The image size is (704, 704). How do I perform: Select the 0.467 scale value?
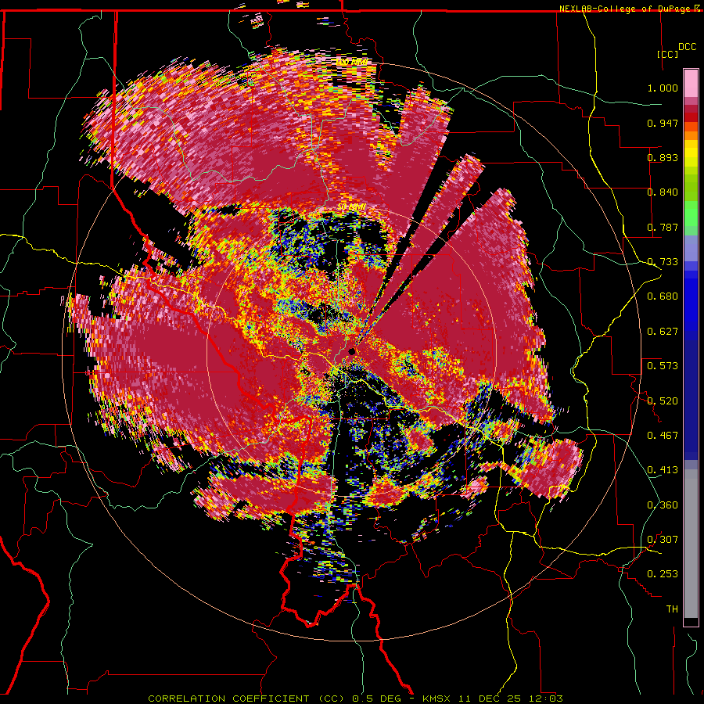click(663, 436)
